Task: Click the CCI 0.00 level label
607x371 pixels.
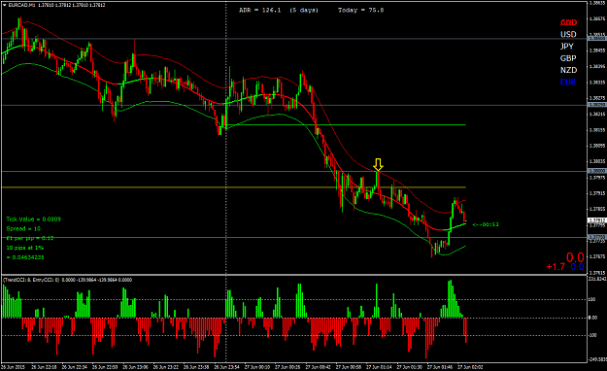Action: point(592,318)
